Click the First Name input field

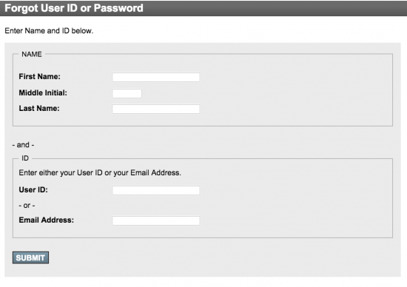[156, 77]
